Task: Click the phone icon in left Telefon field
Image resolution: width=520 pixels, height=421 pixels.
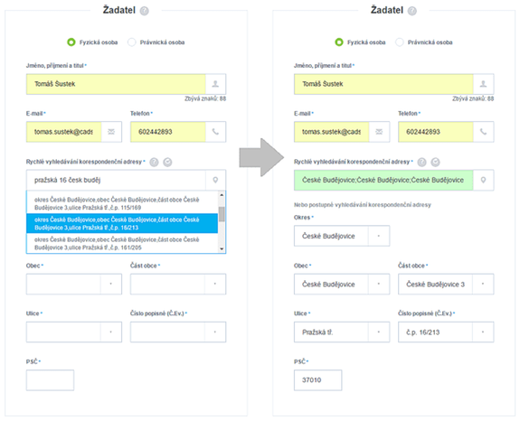Action: click(x=215, y=132)
